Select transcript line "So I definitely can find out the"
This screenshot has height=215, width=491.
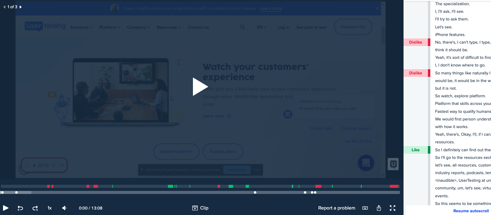463,150
